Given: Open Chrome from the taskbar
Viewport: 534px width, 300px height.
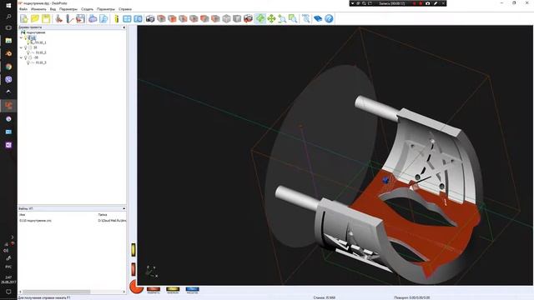Looking at the screenshot, I should pyautogui.click(x=8, y=67).
